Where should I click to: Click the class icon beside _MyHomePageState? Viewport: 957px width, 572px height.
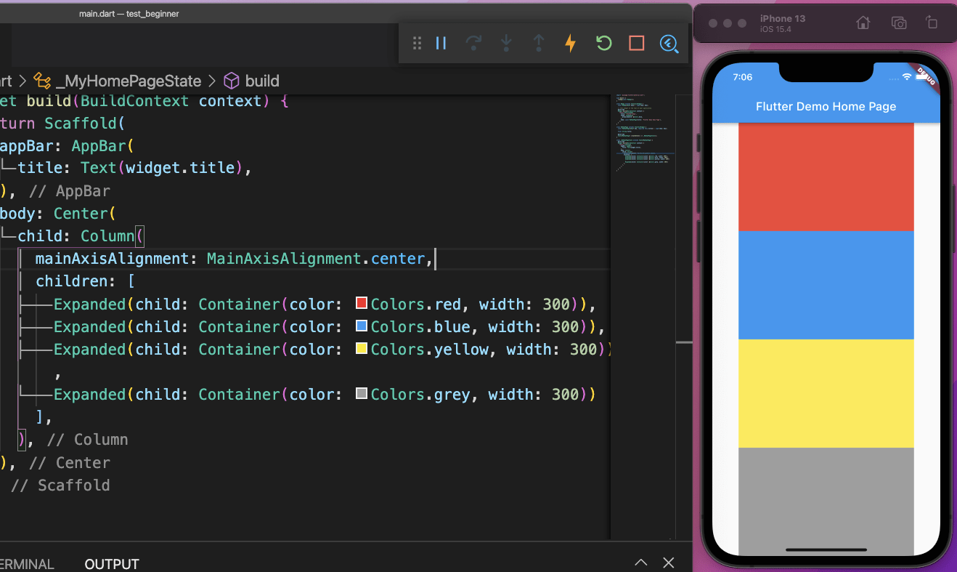43,81
